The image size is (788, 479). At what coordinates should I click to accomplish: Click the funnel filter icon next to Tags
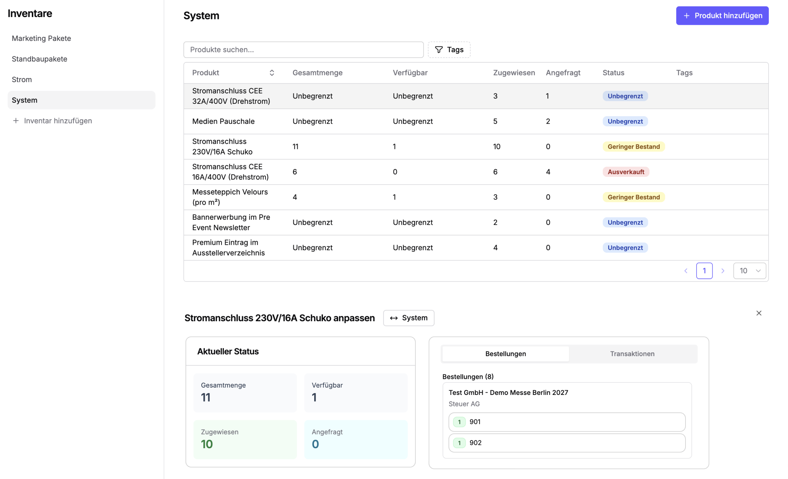coord(439,50)
